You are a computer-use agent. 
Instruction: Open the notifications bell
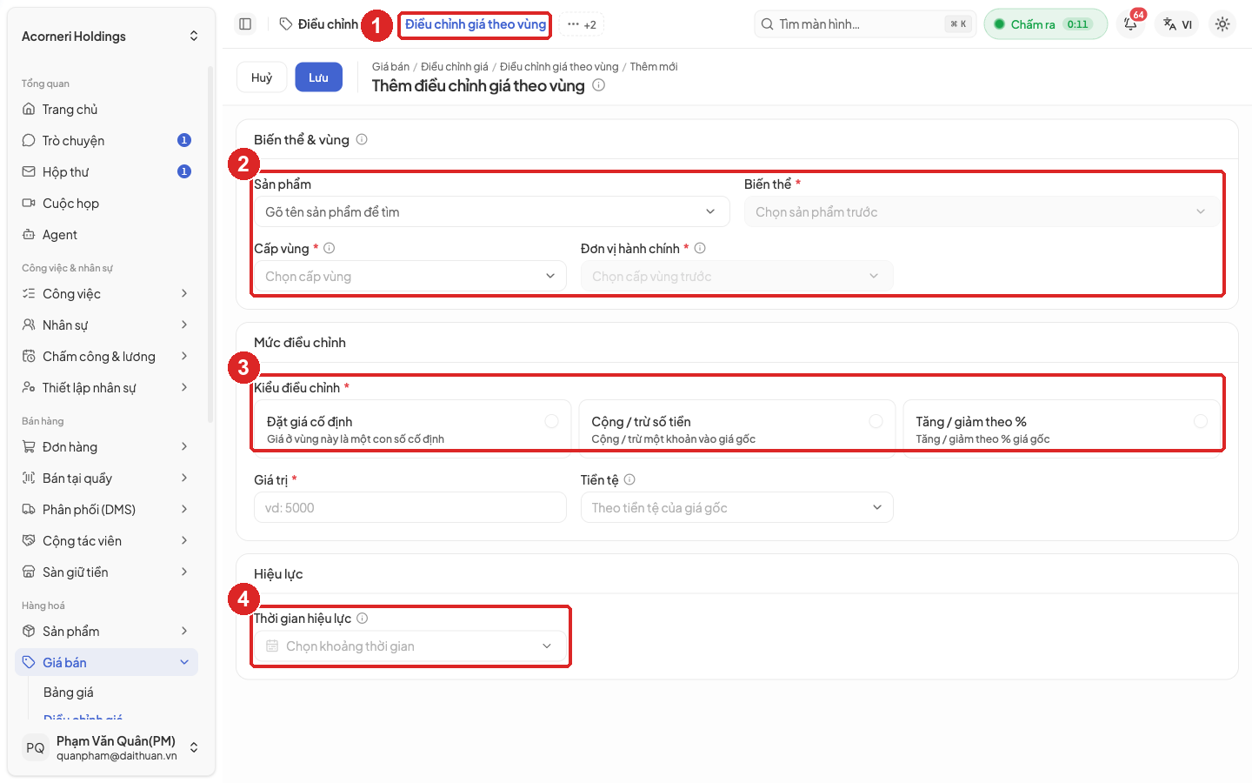click(1130, 24)
